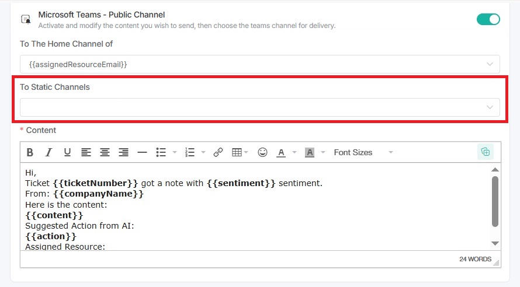Click the 'Suggested Action from AI:' line
The image size is (520, 287).
pyautogui.click(x=79, y=226)
